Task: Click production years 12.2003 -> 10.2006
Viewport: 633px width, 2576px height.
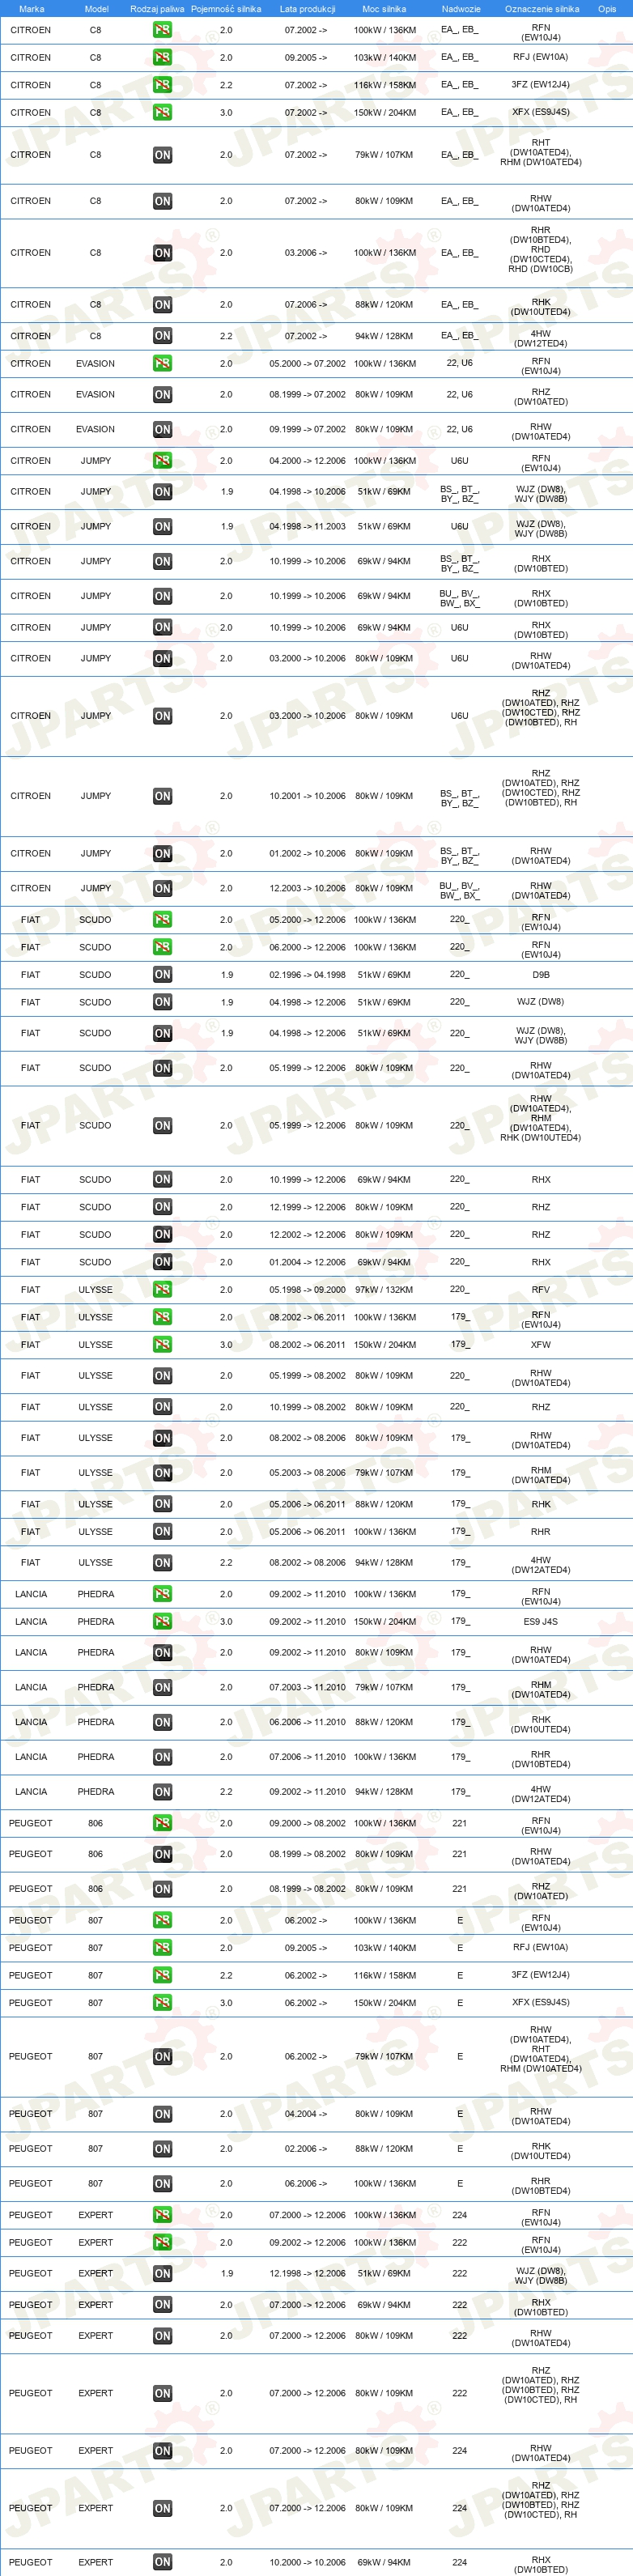Action: point(307,888)
